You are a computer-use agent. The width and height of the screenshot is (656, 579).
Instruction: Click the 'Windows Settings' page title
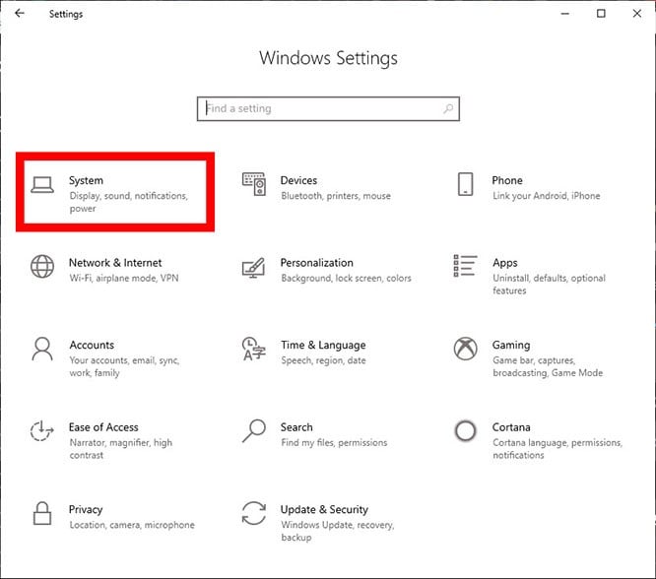328,58
